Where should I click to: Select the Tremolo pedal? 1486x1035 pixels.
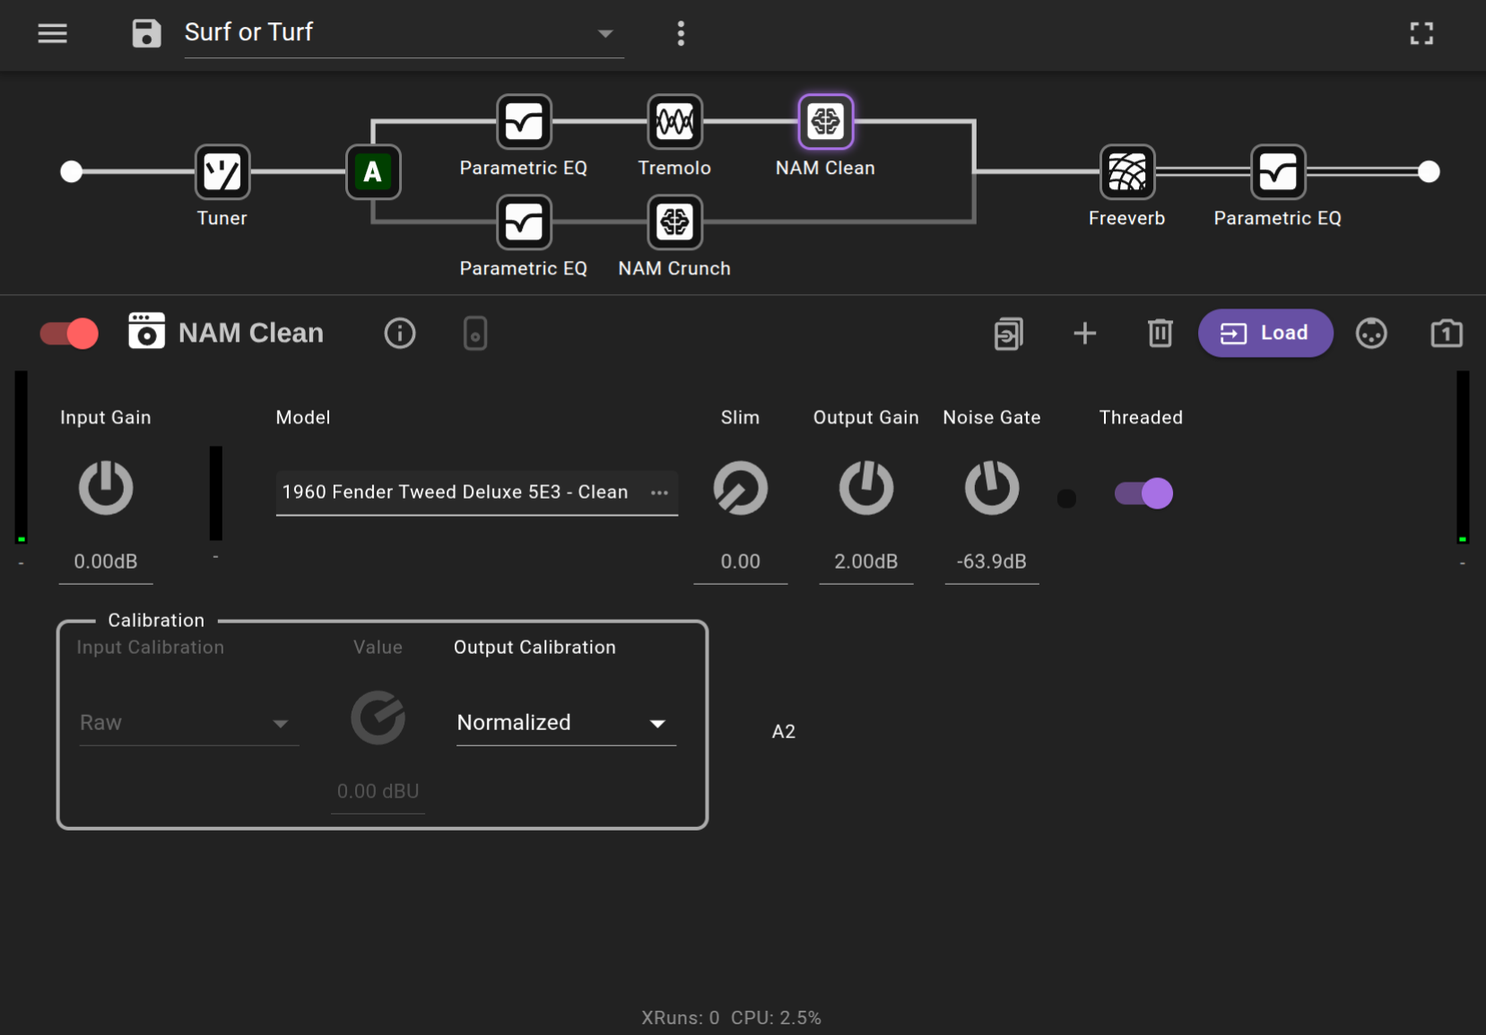click(674, 121)
